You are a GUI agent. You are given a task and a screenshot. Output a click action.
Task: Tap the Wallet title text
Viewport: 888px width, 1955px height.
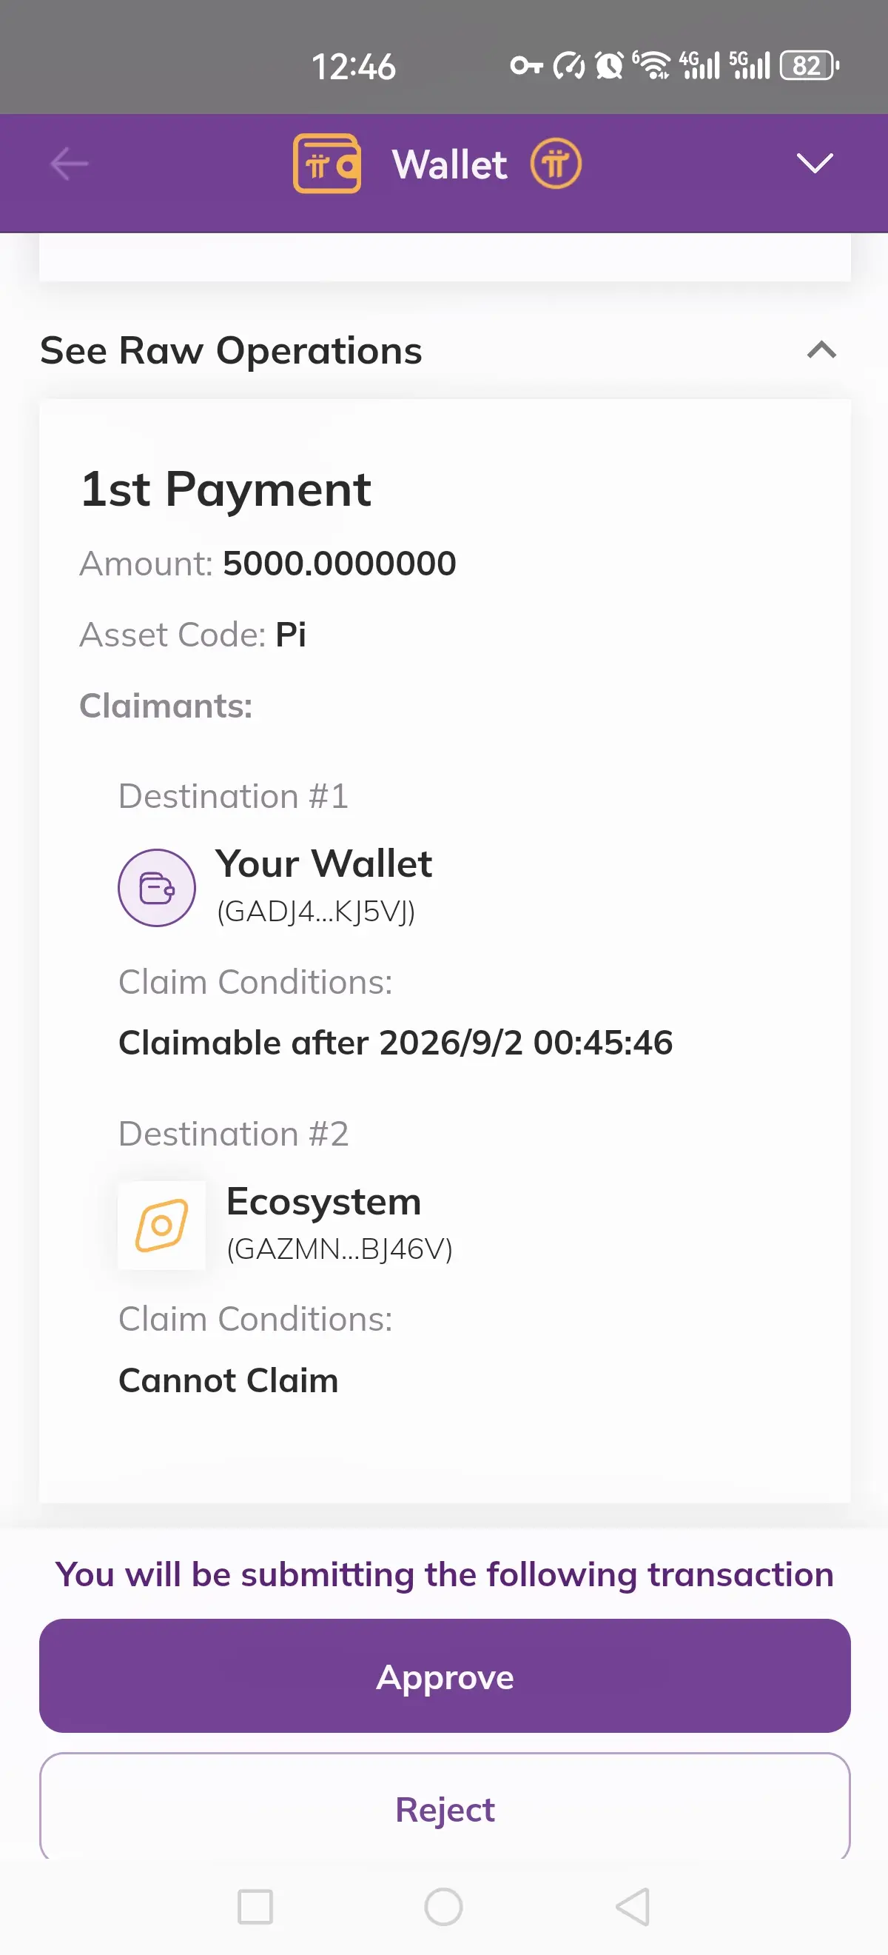(x=450, y=164)
